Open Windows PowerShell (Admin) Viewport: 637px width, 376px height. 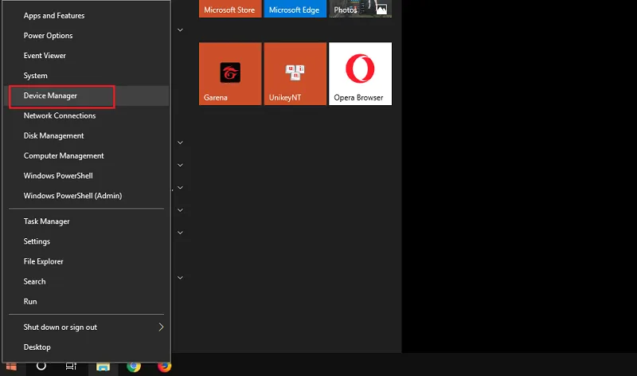point(72,196)
